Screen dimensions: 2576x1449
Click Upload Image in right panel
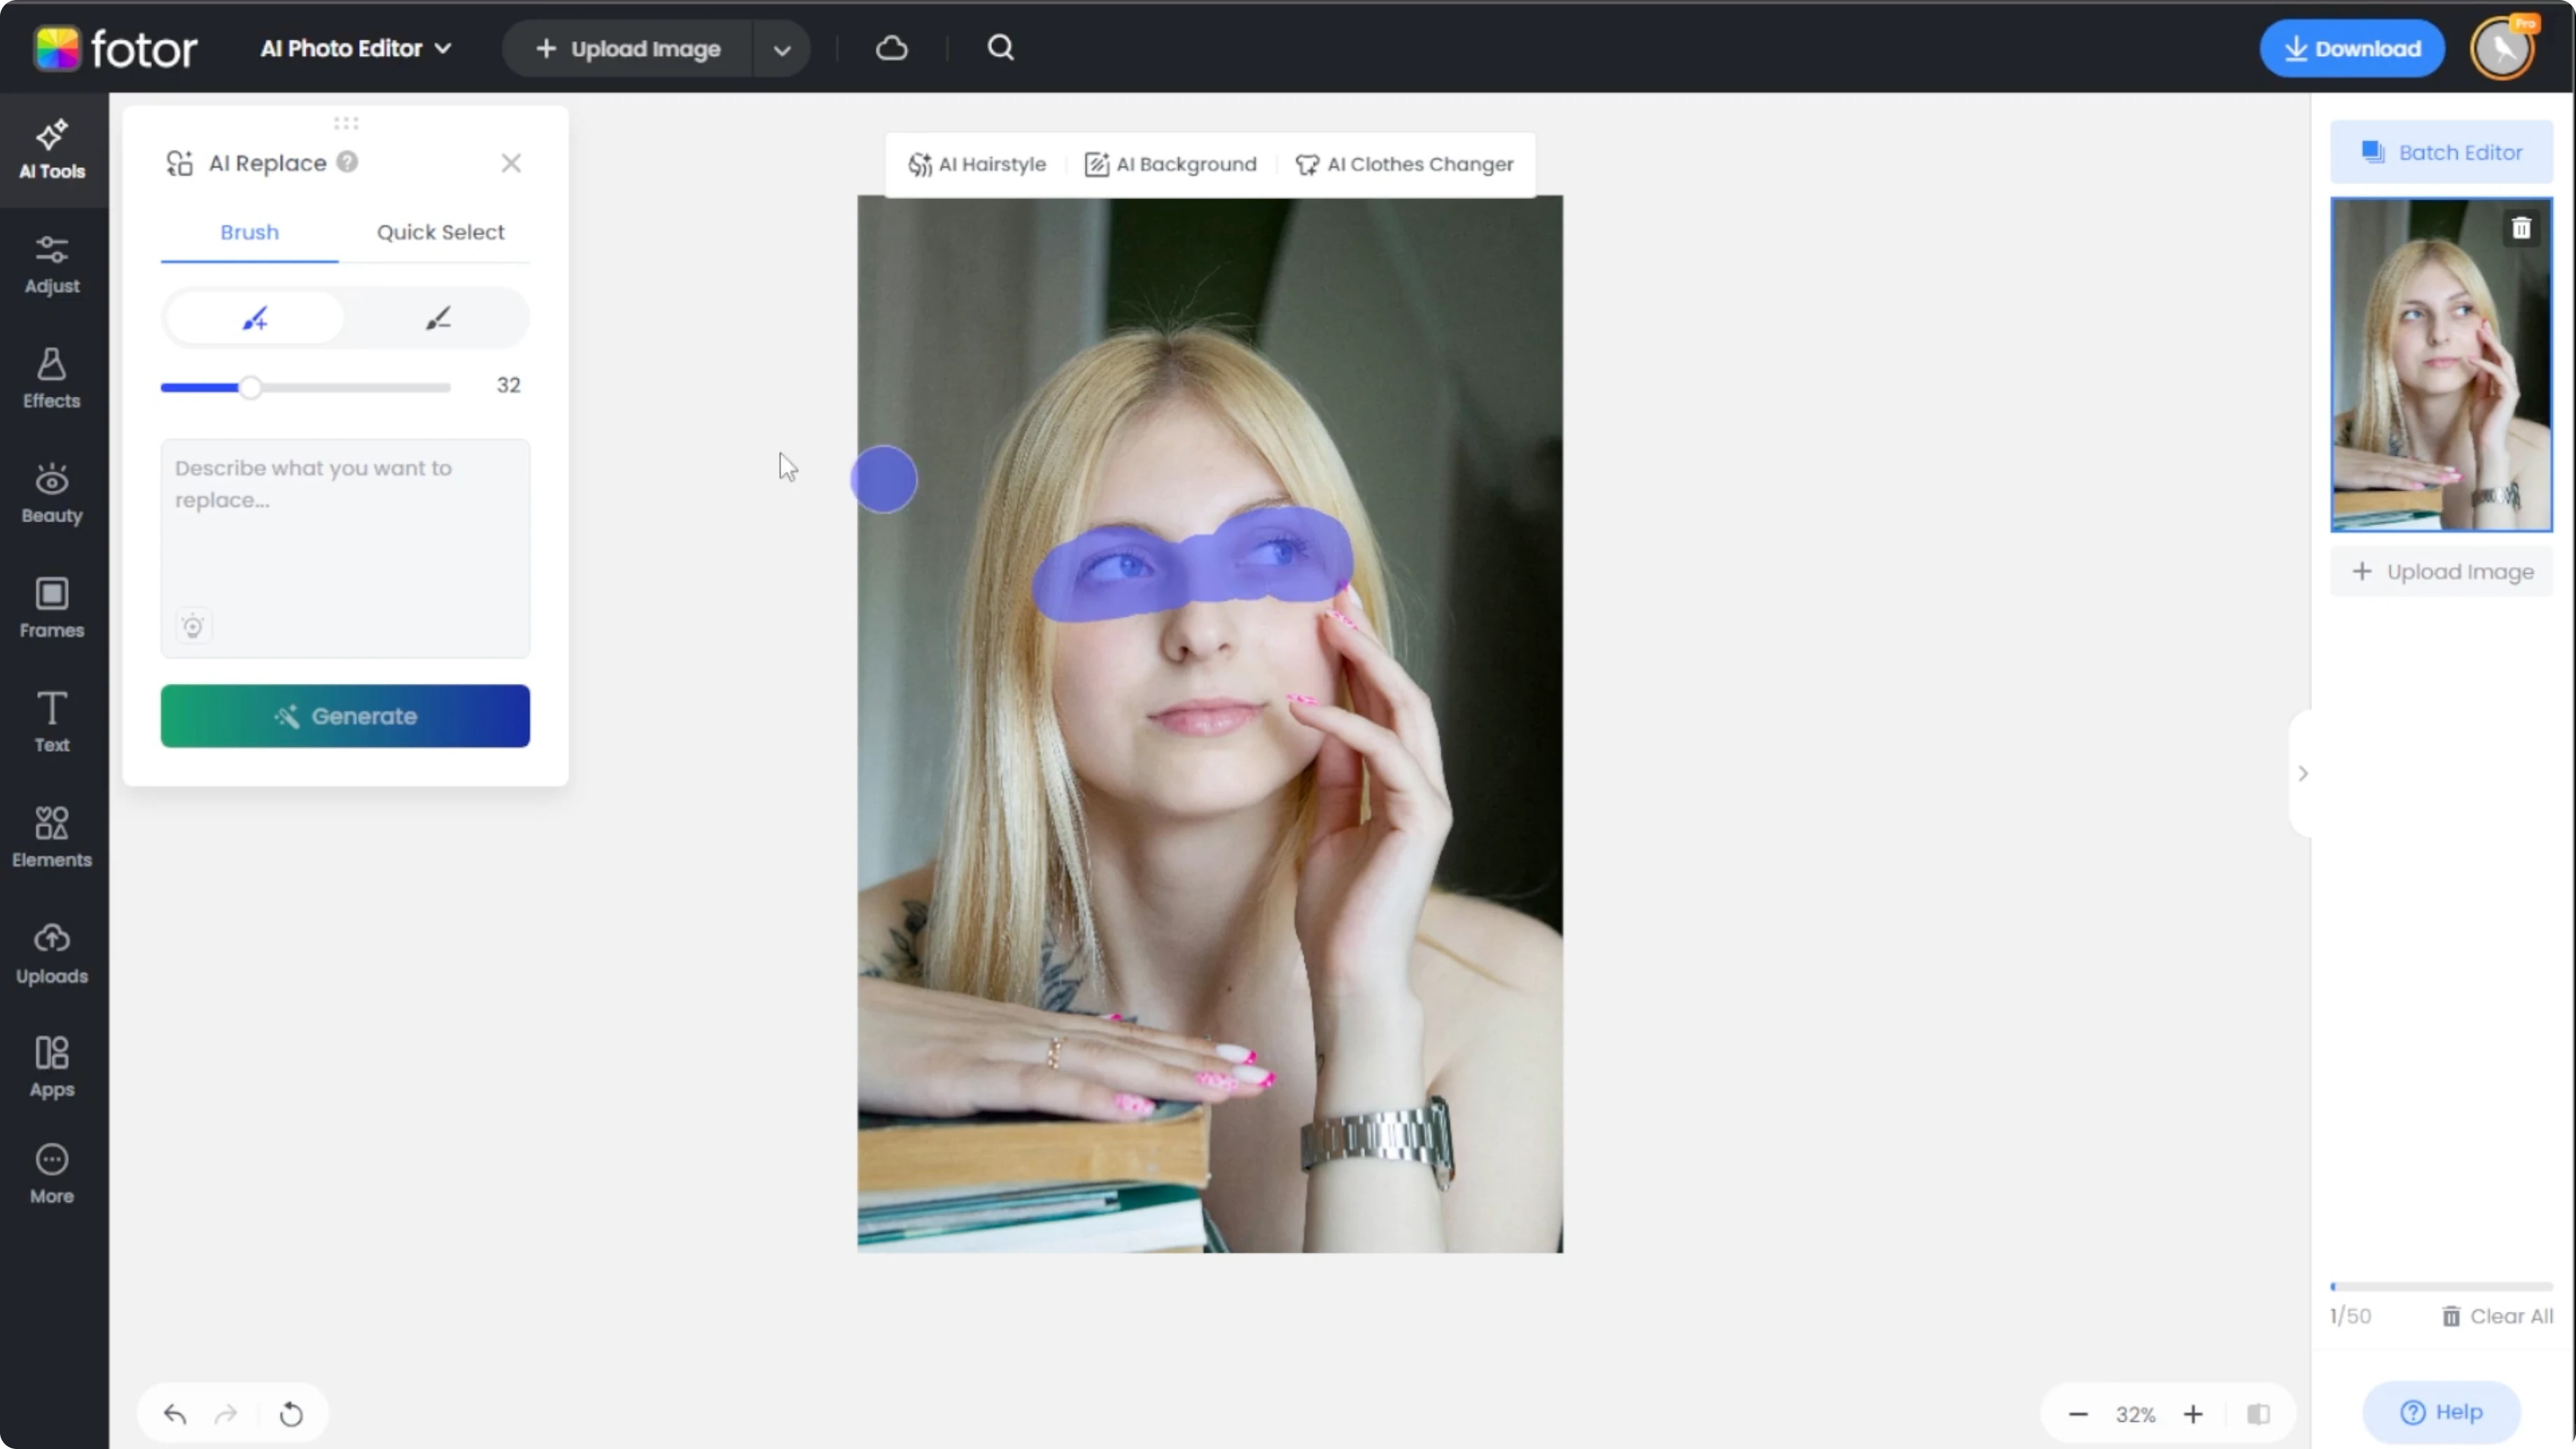2442,572
